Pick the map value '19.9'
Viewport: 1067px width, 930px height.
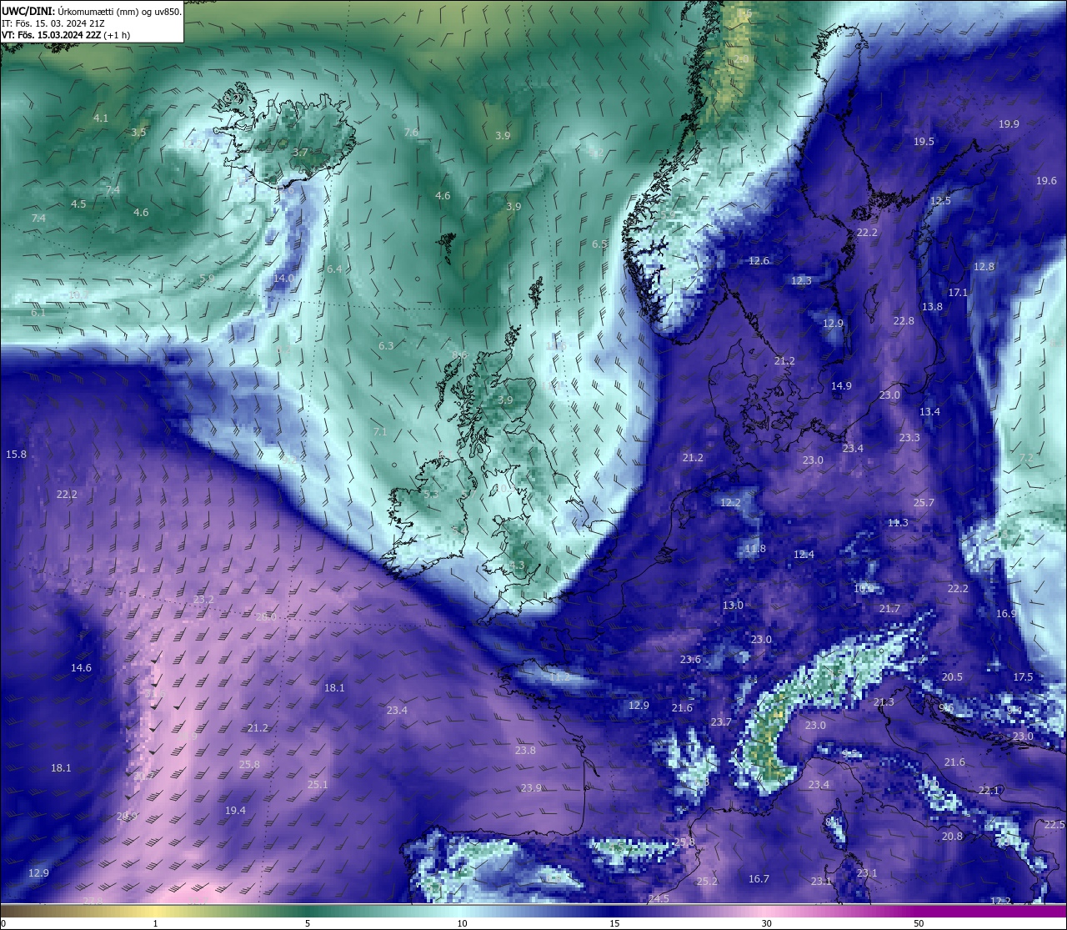1009,124
